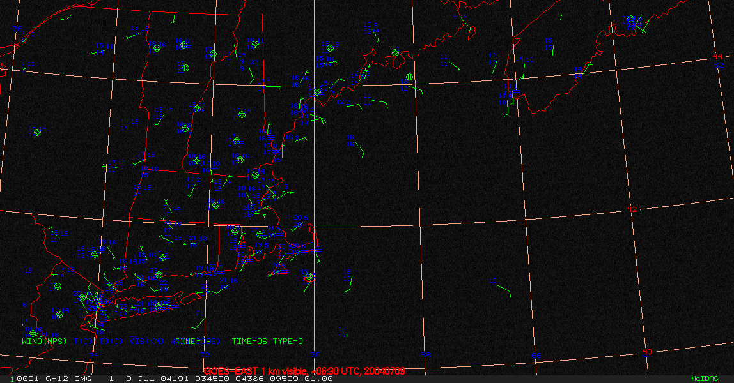Image resolution: width=734 pixels, height=383 pixels.
Task: Click the green TYPE=0 label
Action: [x=288, y=342]
